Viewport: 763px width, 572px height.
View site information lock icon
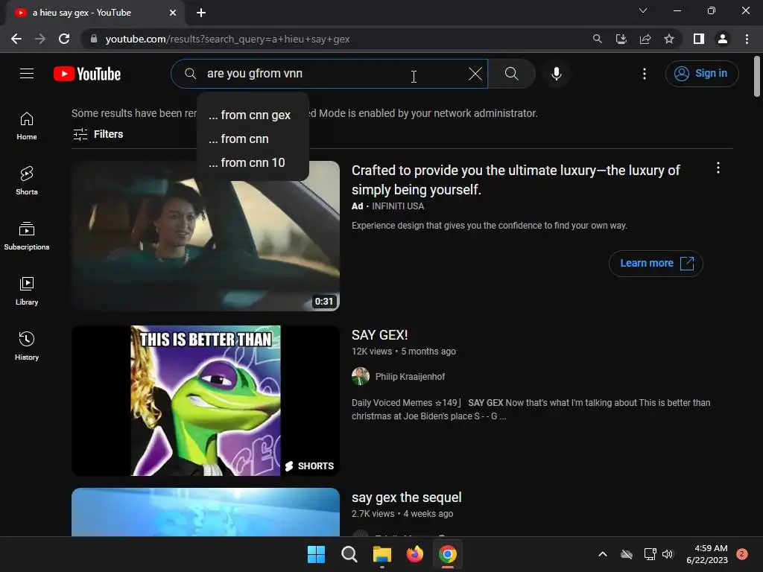94,39
